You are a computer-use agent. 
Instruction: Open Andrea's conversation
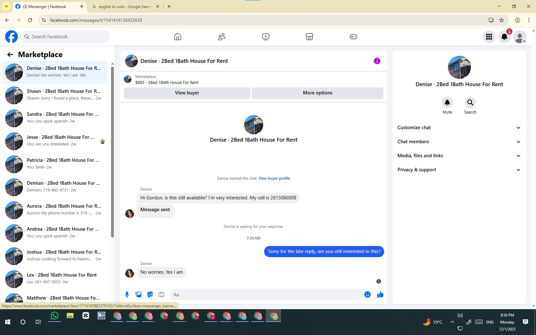pos(55,233)
